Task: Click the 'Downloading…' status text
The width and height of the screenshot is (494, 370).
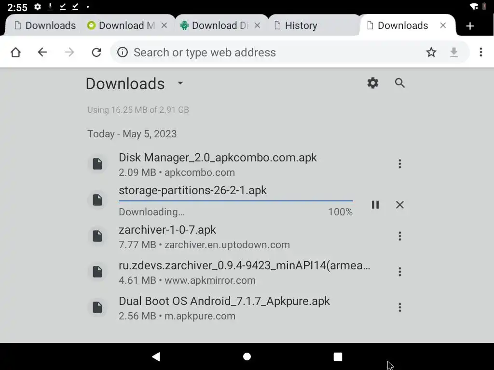Action: point(151,212)
